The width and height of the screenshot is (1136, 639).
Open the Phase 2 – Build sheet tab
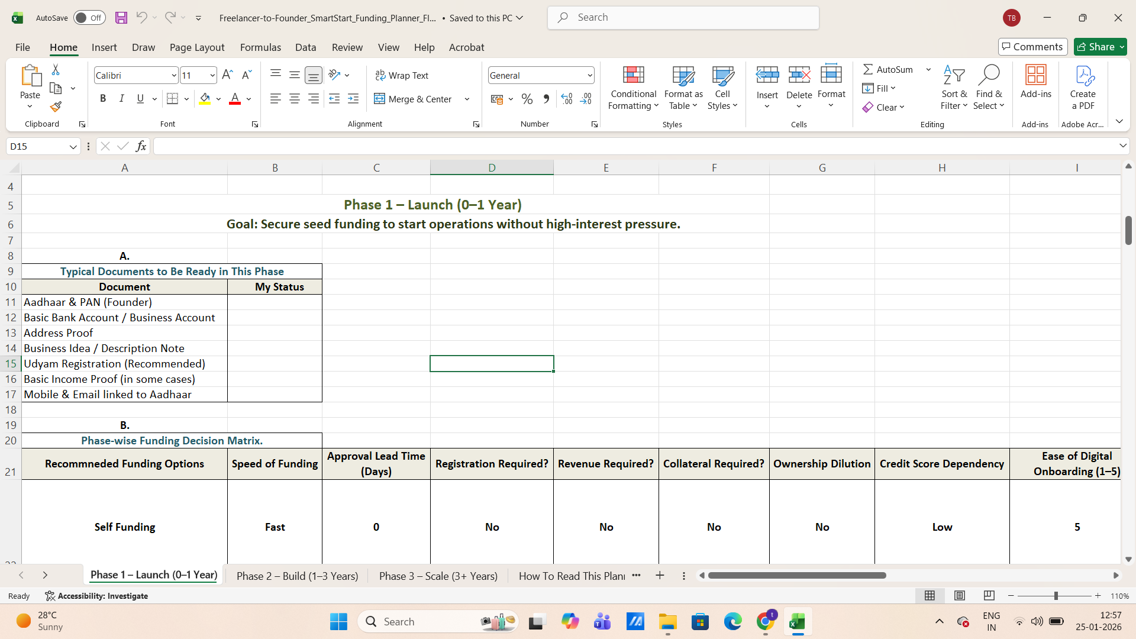[x=297, y=575]
